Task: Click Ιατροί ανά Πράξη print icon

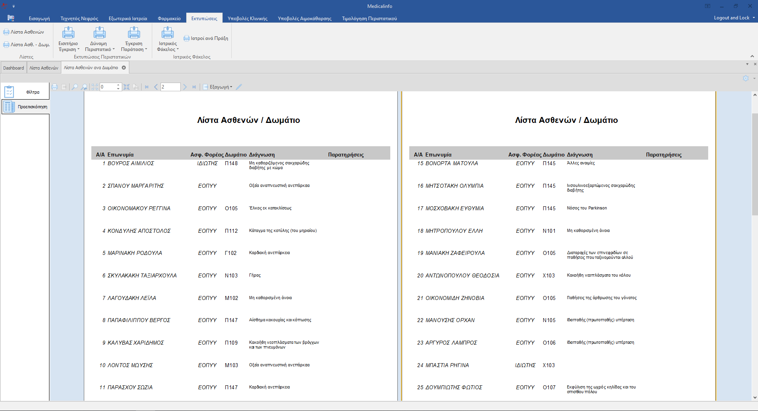Action: [x=187, y=38]
